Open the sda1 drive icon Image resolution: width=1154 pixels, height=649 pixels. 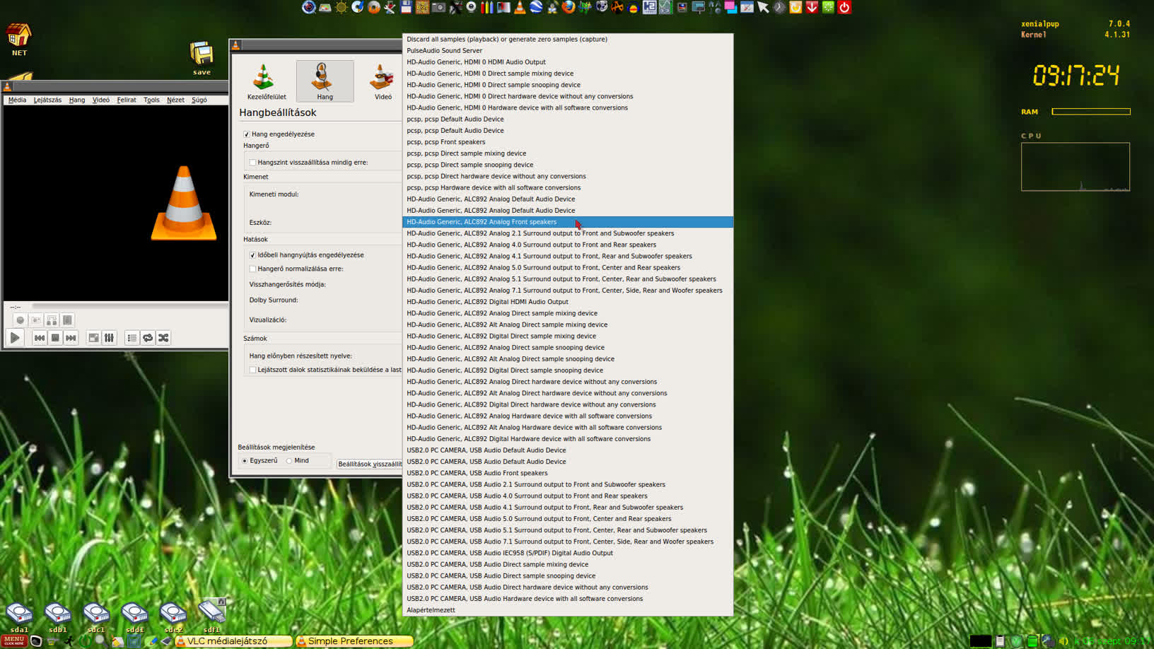coord(19,616)
